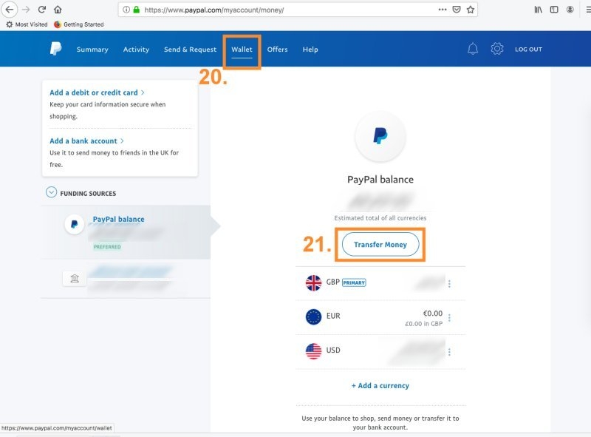Screen dimensions: 591x437
Task: Click the green padlock security icon
Action: 137,10
